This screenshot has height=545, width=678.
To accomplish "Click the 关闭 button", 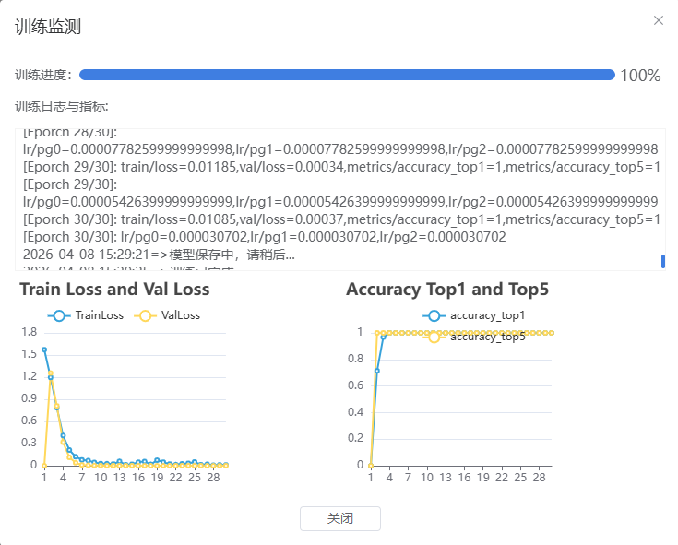I will click(339, 518).
